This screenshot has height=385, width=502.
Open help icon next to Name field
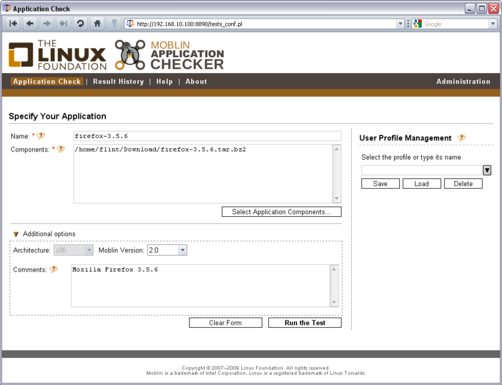[40, 135]
